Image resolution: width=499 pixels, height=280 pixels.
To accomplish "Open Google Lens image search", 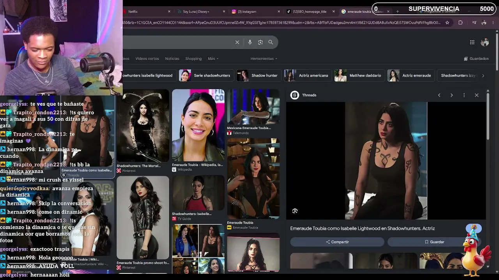I will [x=260, y=42].
